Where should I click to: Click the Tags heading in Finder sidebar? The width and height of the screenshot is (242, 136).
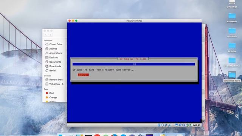pos(46,89)
